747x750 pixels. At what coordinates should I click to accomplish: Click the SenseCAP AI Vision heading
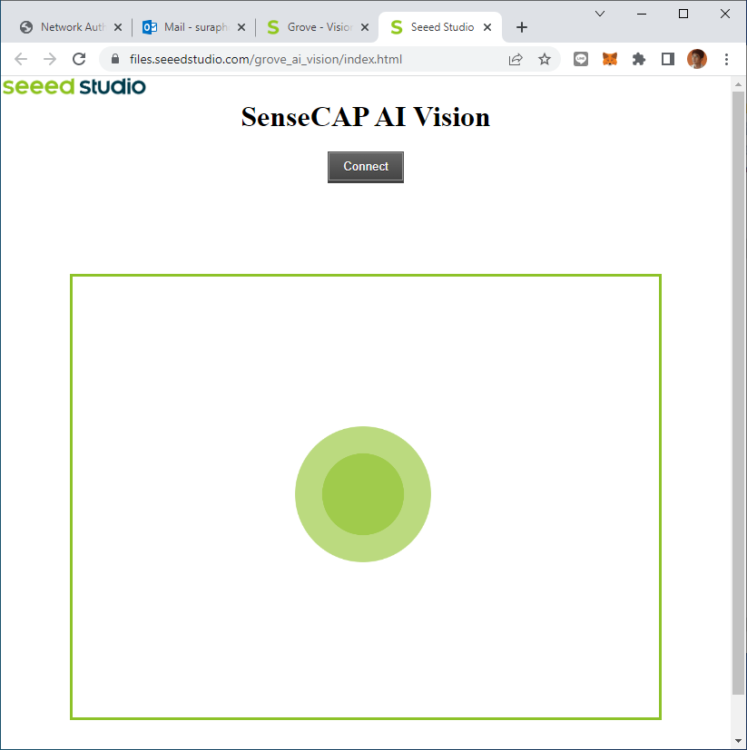click(x=366, y=117)
